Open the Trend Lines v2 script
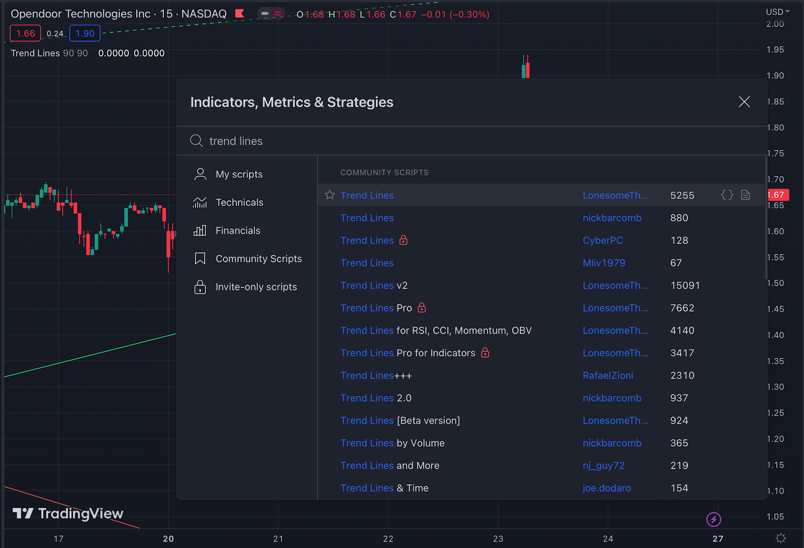This screenshot has width=804, height=548. 374,285
